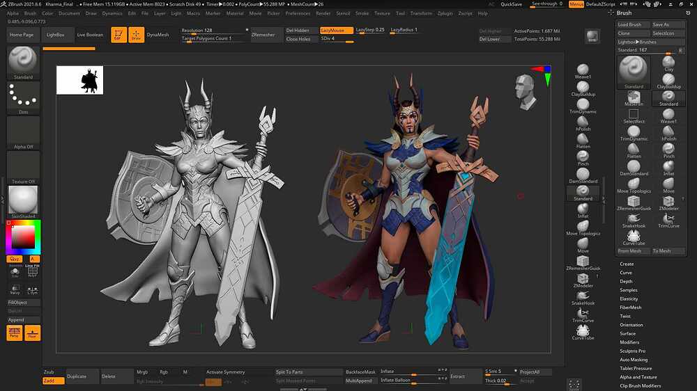
Task: Expand the Auto Masking section
Action: (x=634, y=360)
